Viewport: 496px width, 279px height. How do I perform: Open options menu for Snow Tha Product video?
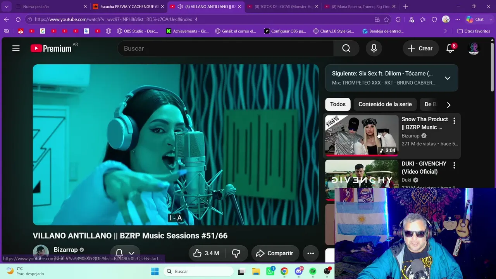pyautogui.click(x=454, y=121)
